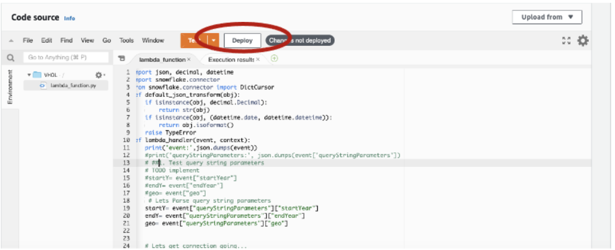Collapse the menu bar with the up arrow
Viewport: 615px width, 250px height.
11,41
